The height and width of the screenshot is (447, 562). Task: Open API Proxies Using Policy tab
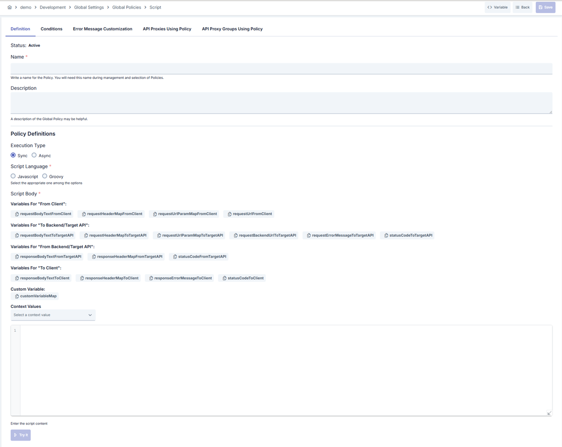pyautogui.click(x=167, y=29)
